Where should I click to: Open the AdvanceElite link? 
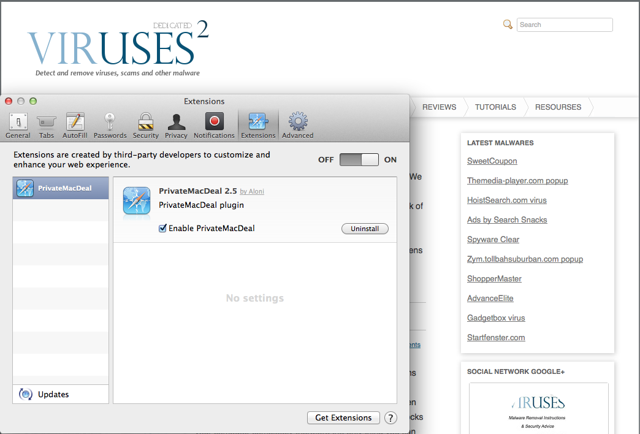tap(490, 298)
